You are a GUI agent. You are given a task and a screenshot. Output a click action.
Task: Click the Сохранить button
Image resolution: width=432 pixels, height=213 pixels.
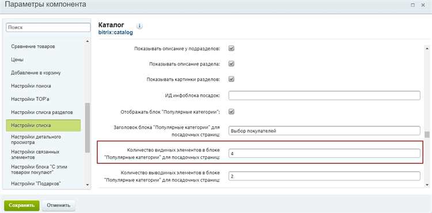[x=22, y=206]
